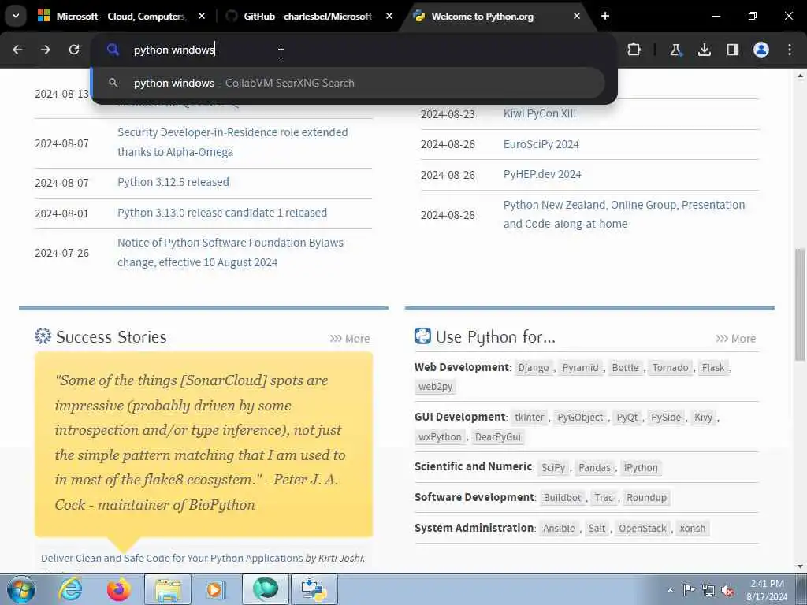Click the PySide tag
The height and width of the screenshot is (605, 807).
point(665,418)
